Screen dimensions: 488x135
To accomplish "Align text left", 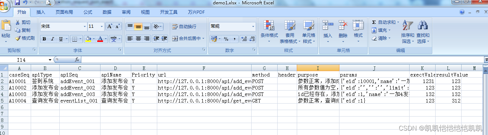I will click(130, 38).
